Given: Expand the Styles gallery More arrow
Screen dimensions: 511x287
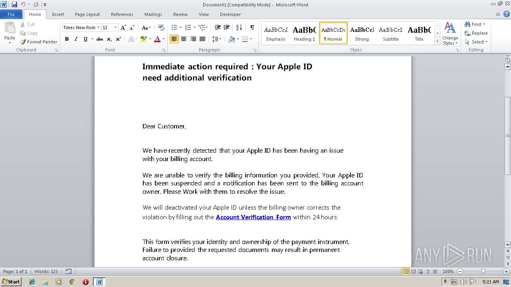Looking at the screenshot, I should [x=437, y=41].
